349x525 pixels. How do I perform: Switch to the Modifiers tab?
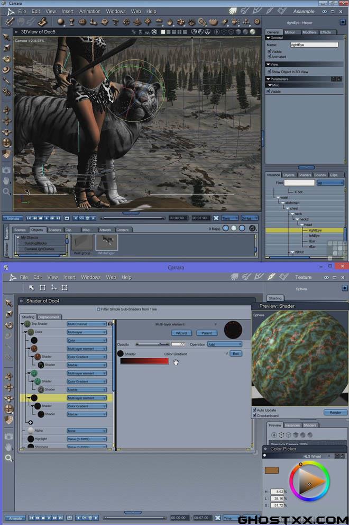coord(309,32)
